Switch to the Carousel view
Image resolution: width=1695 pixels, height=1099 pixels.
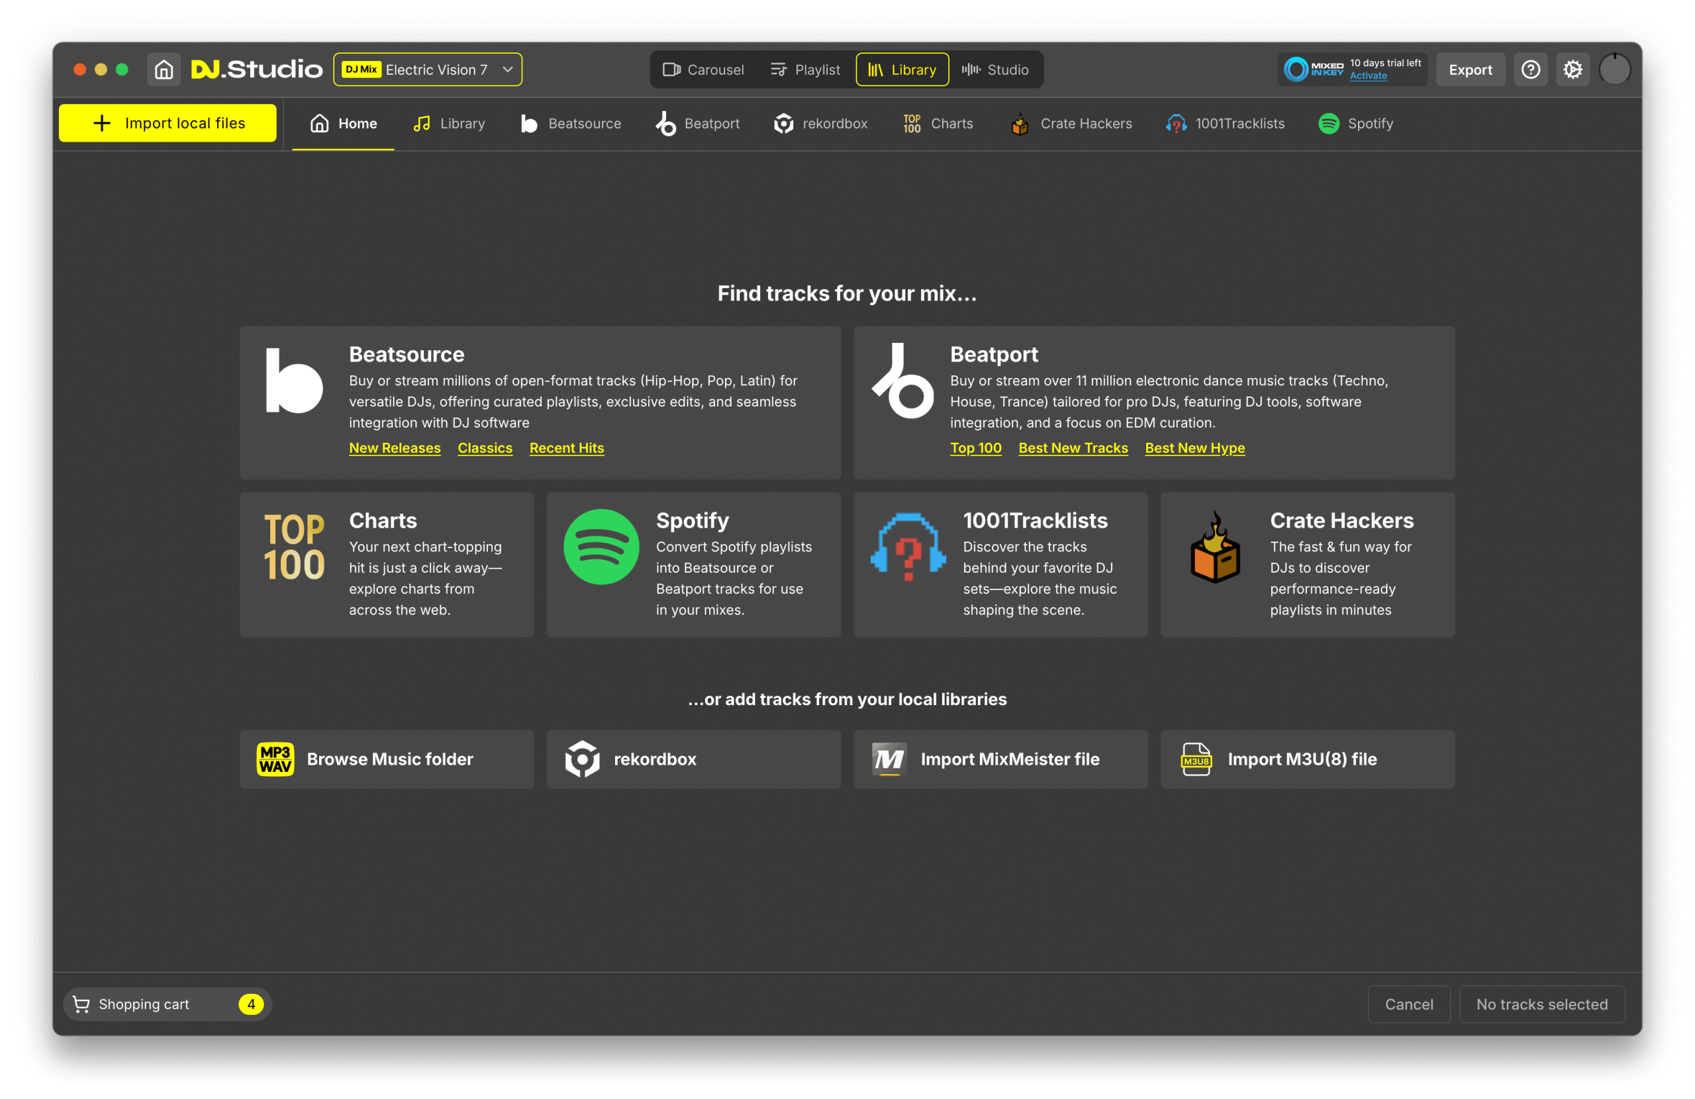point(703,69)
